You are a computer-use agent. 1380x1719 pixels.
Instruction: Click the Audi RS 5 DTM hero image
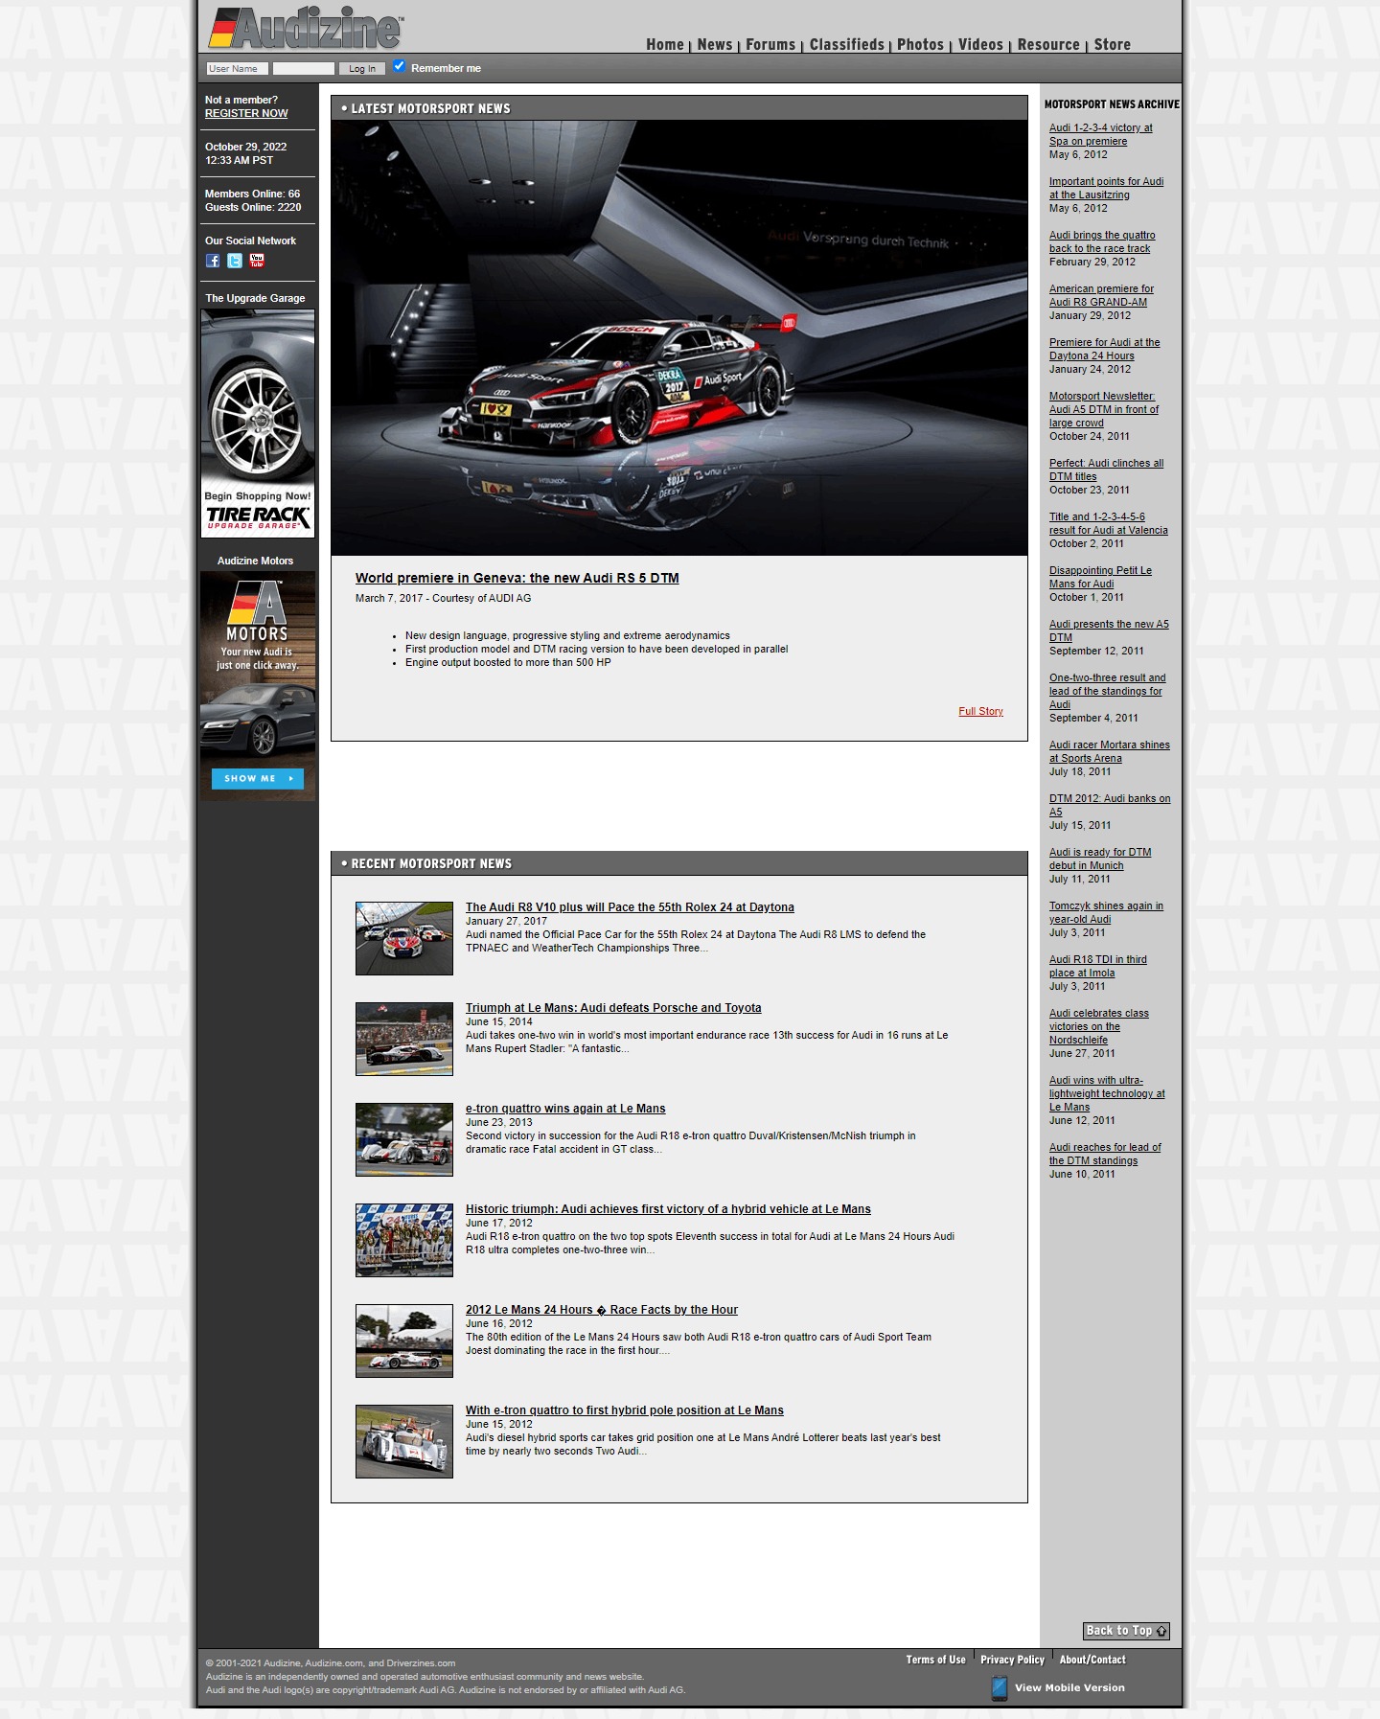pos(678,337)
